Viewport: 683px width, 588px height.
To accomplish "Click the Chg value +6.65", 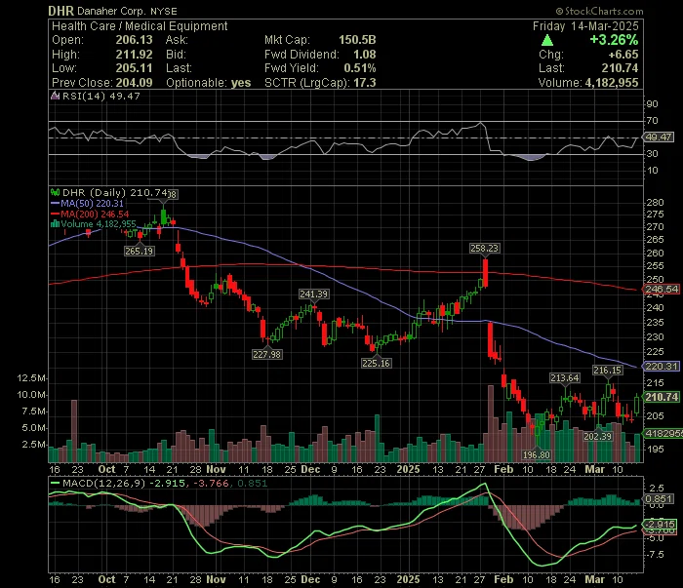I will (623, 55).
